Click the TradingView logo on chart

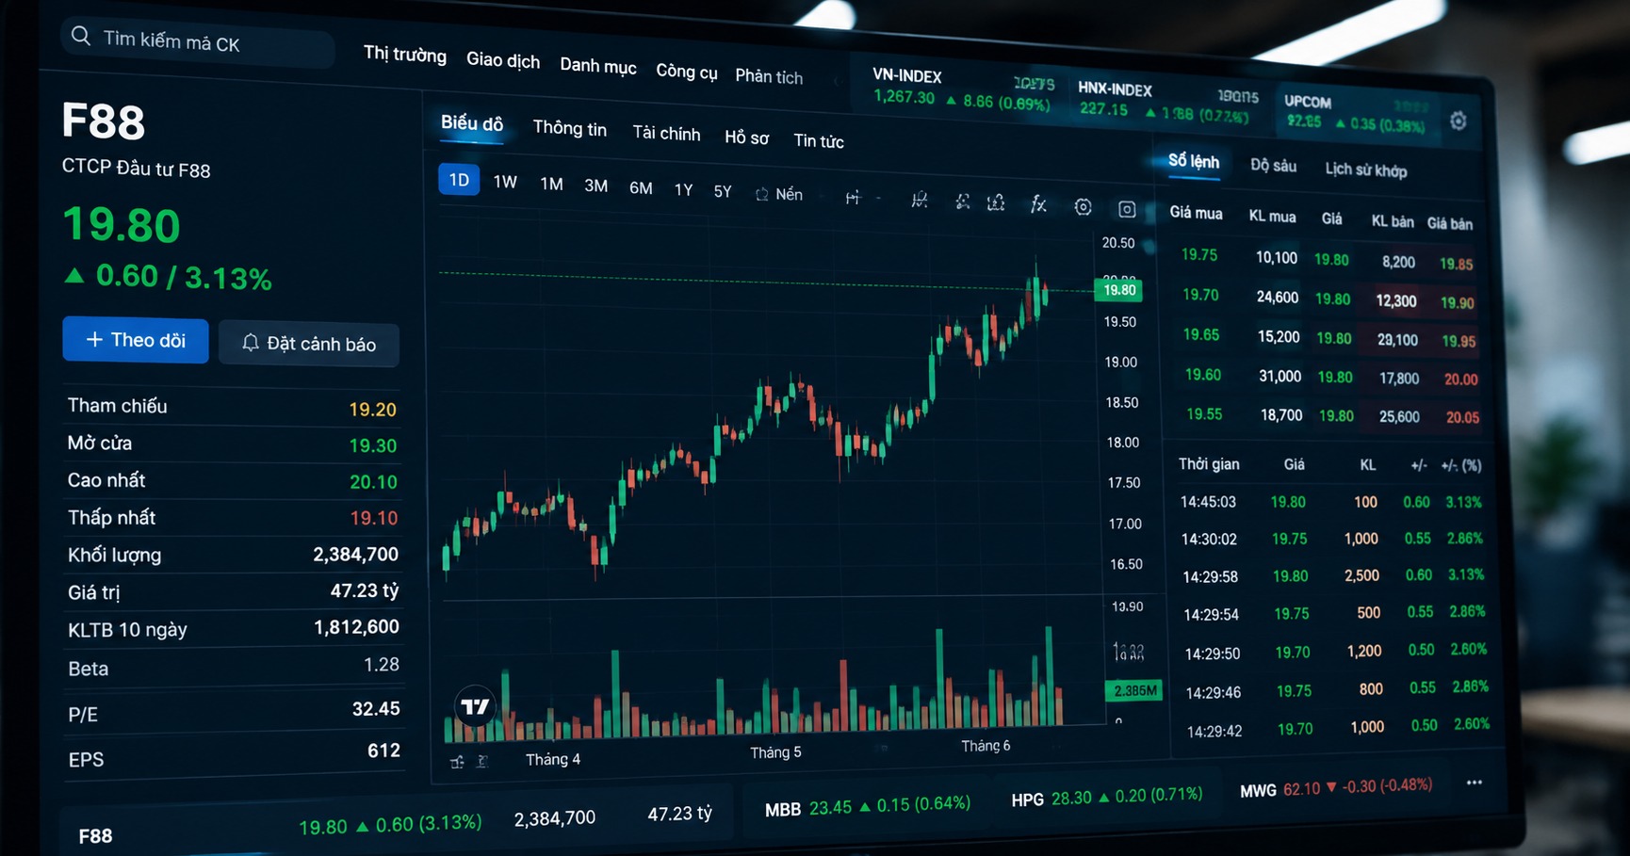coord(475,705)
